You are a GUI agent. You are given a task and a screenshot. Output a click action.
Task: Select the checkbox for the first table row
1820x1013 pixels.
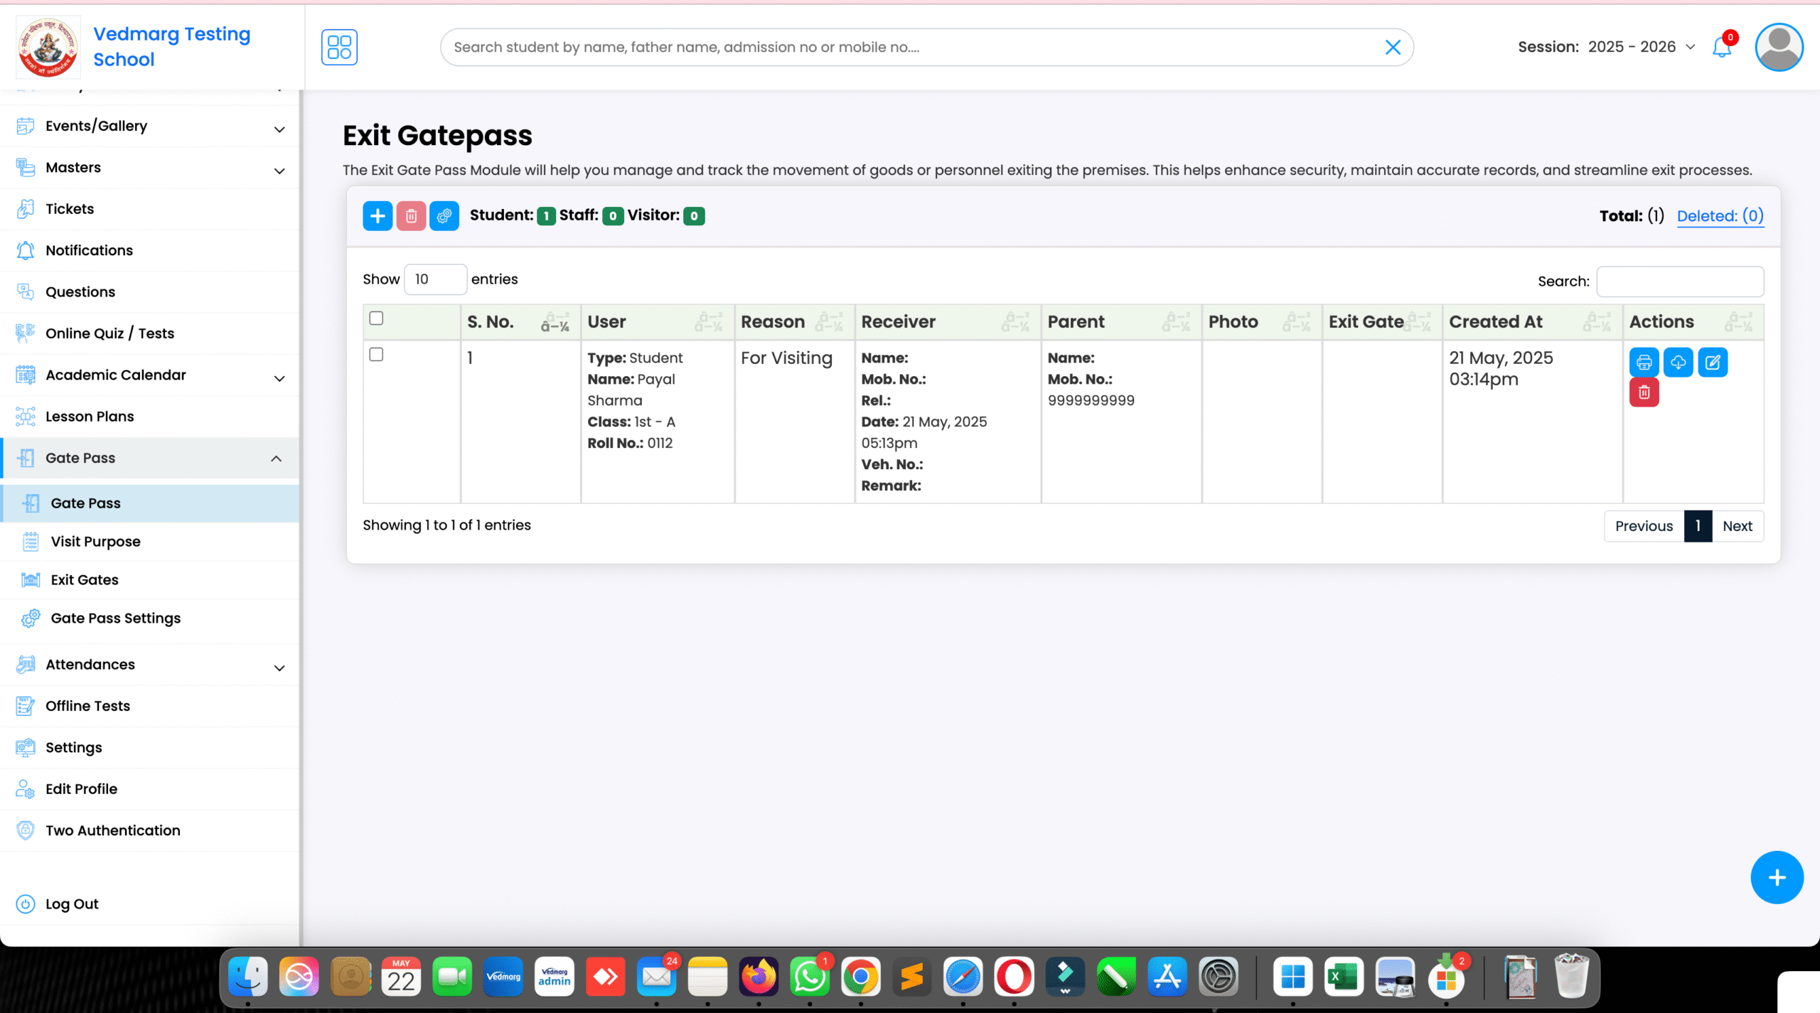pos(376,353)
